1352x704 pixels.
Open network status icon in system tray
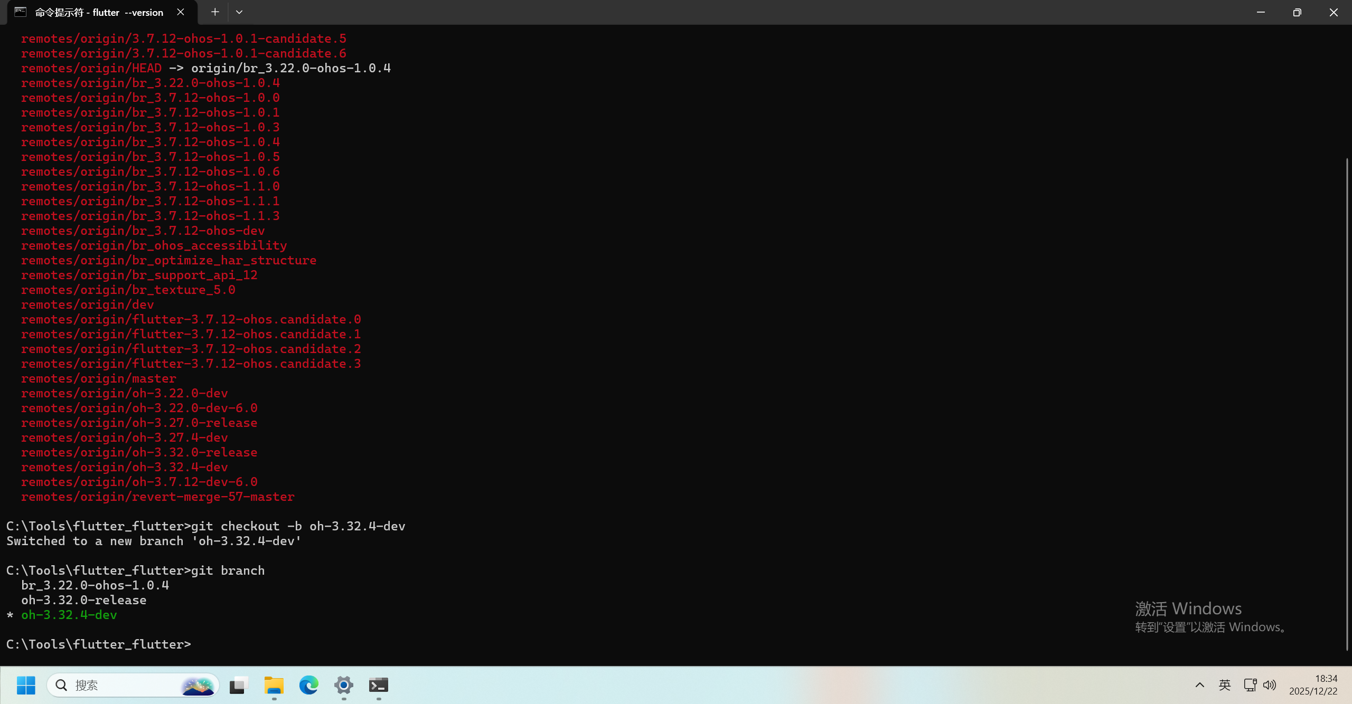[x=1250, y=685]
